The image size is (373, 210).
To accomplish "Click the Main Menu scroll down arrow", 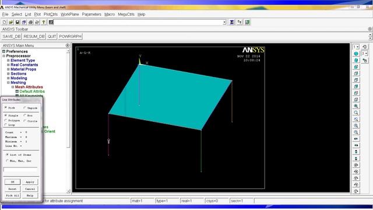I will tap(68, 191).
